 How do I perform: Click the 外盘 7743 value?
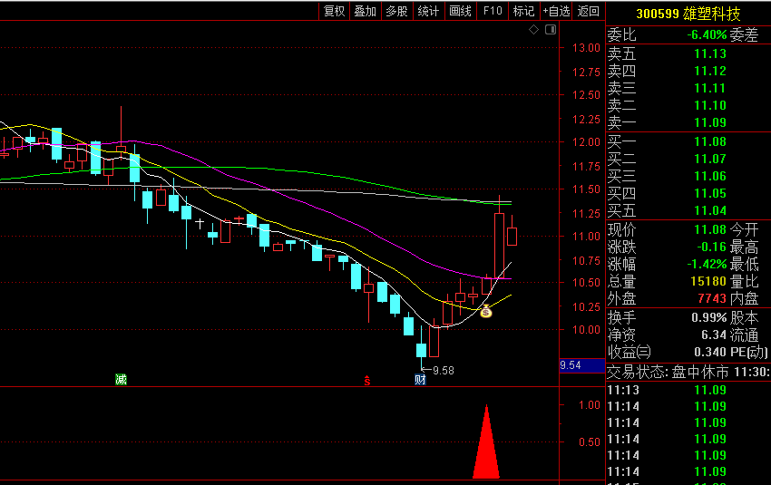[711, 298]
